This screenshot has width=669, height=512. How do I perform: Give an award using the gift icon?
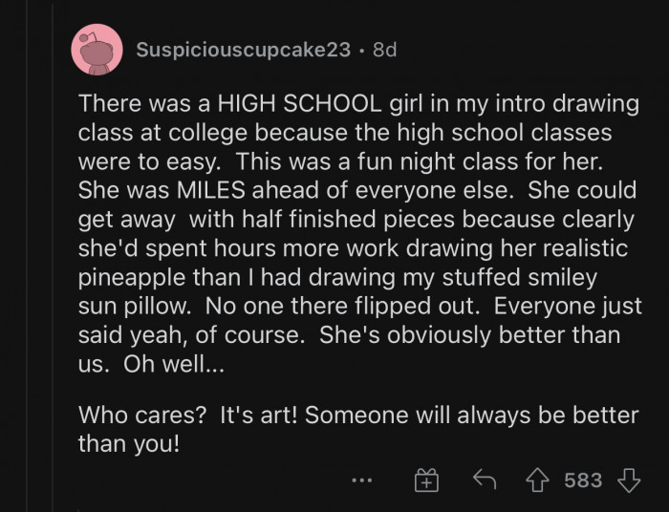(425, 480)
